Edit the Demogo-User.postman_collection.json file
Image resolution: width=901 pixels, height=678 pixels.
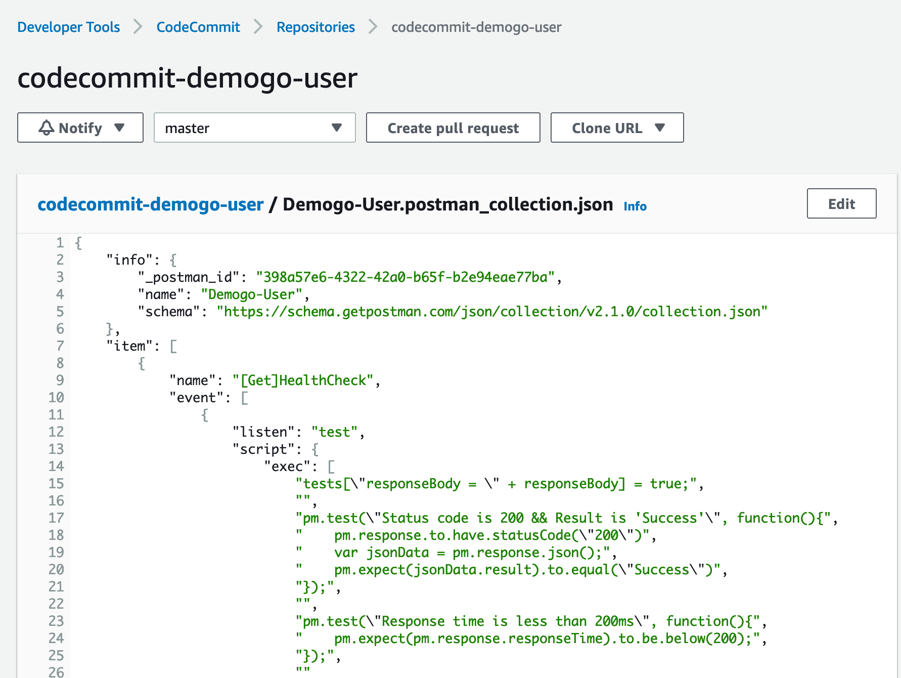point(841,203)
